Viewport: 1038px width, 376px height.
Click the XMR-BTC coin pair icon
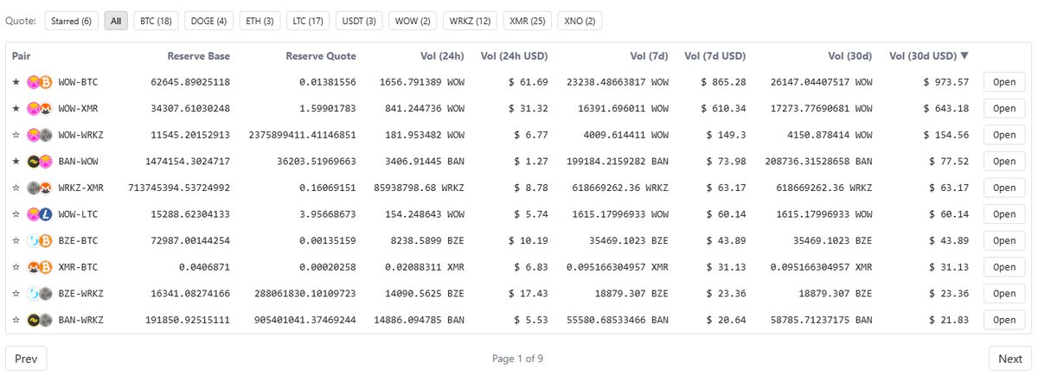pyautogui.click(x=40, y=267)
